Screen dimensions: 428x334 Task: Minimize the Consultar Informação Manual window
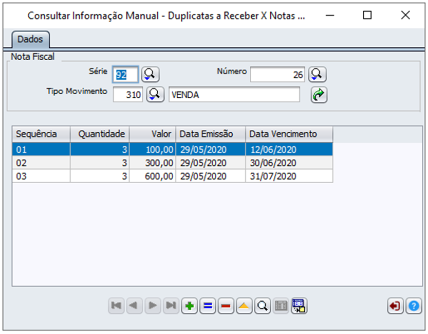pyautogui.click(x=330, y=15)
